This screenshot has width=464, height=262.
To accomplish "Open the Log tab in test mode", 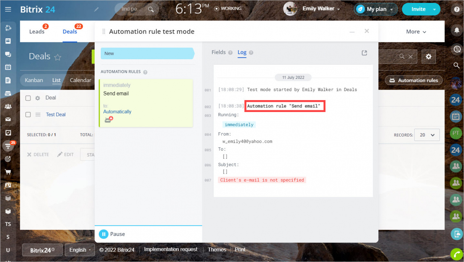I will click(x=242, y=52).
